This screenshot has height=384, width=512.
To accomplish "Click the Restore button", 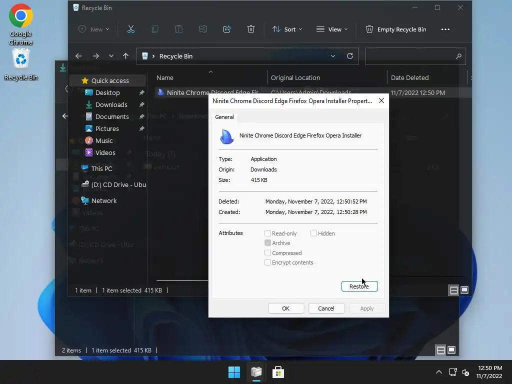I will point(359,286).
